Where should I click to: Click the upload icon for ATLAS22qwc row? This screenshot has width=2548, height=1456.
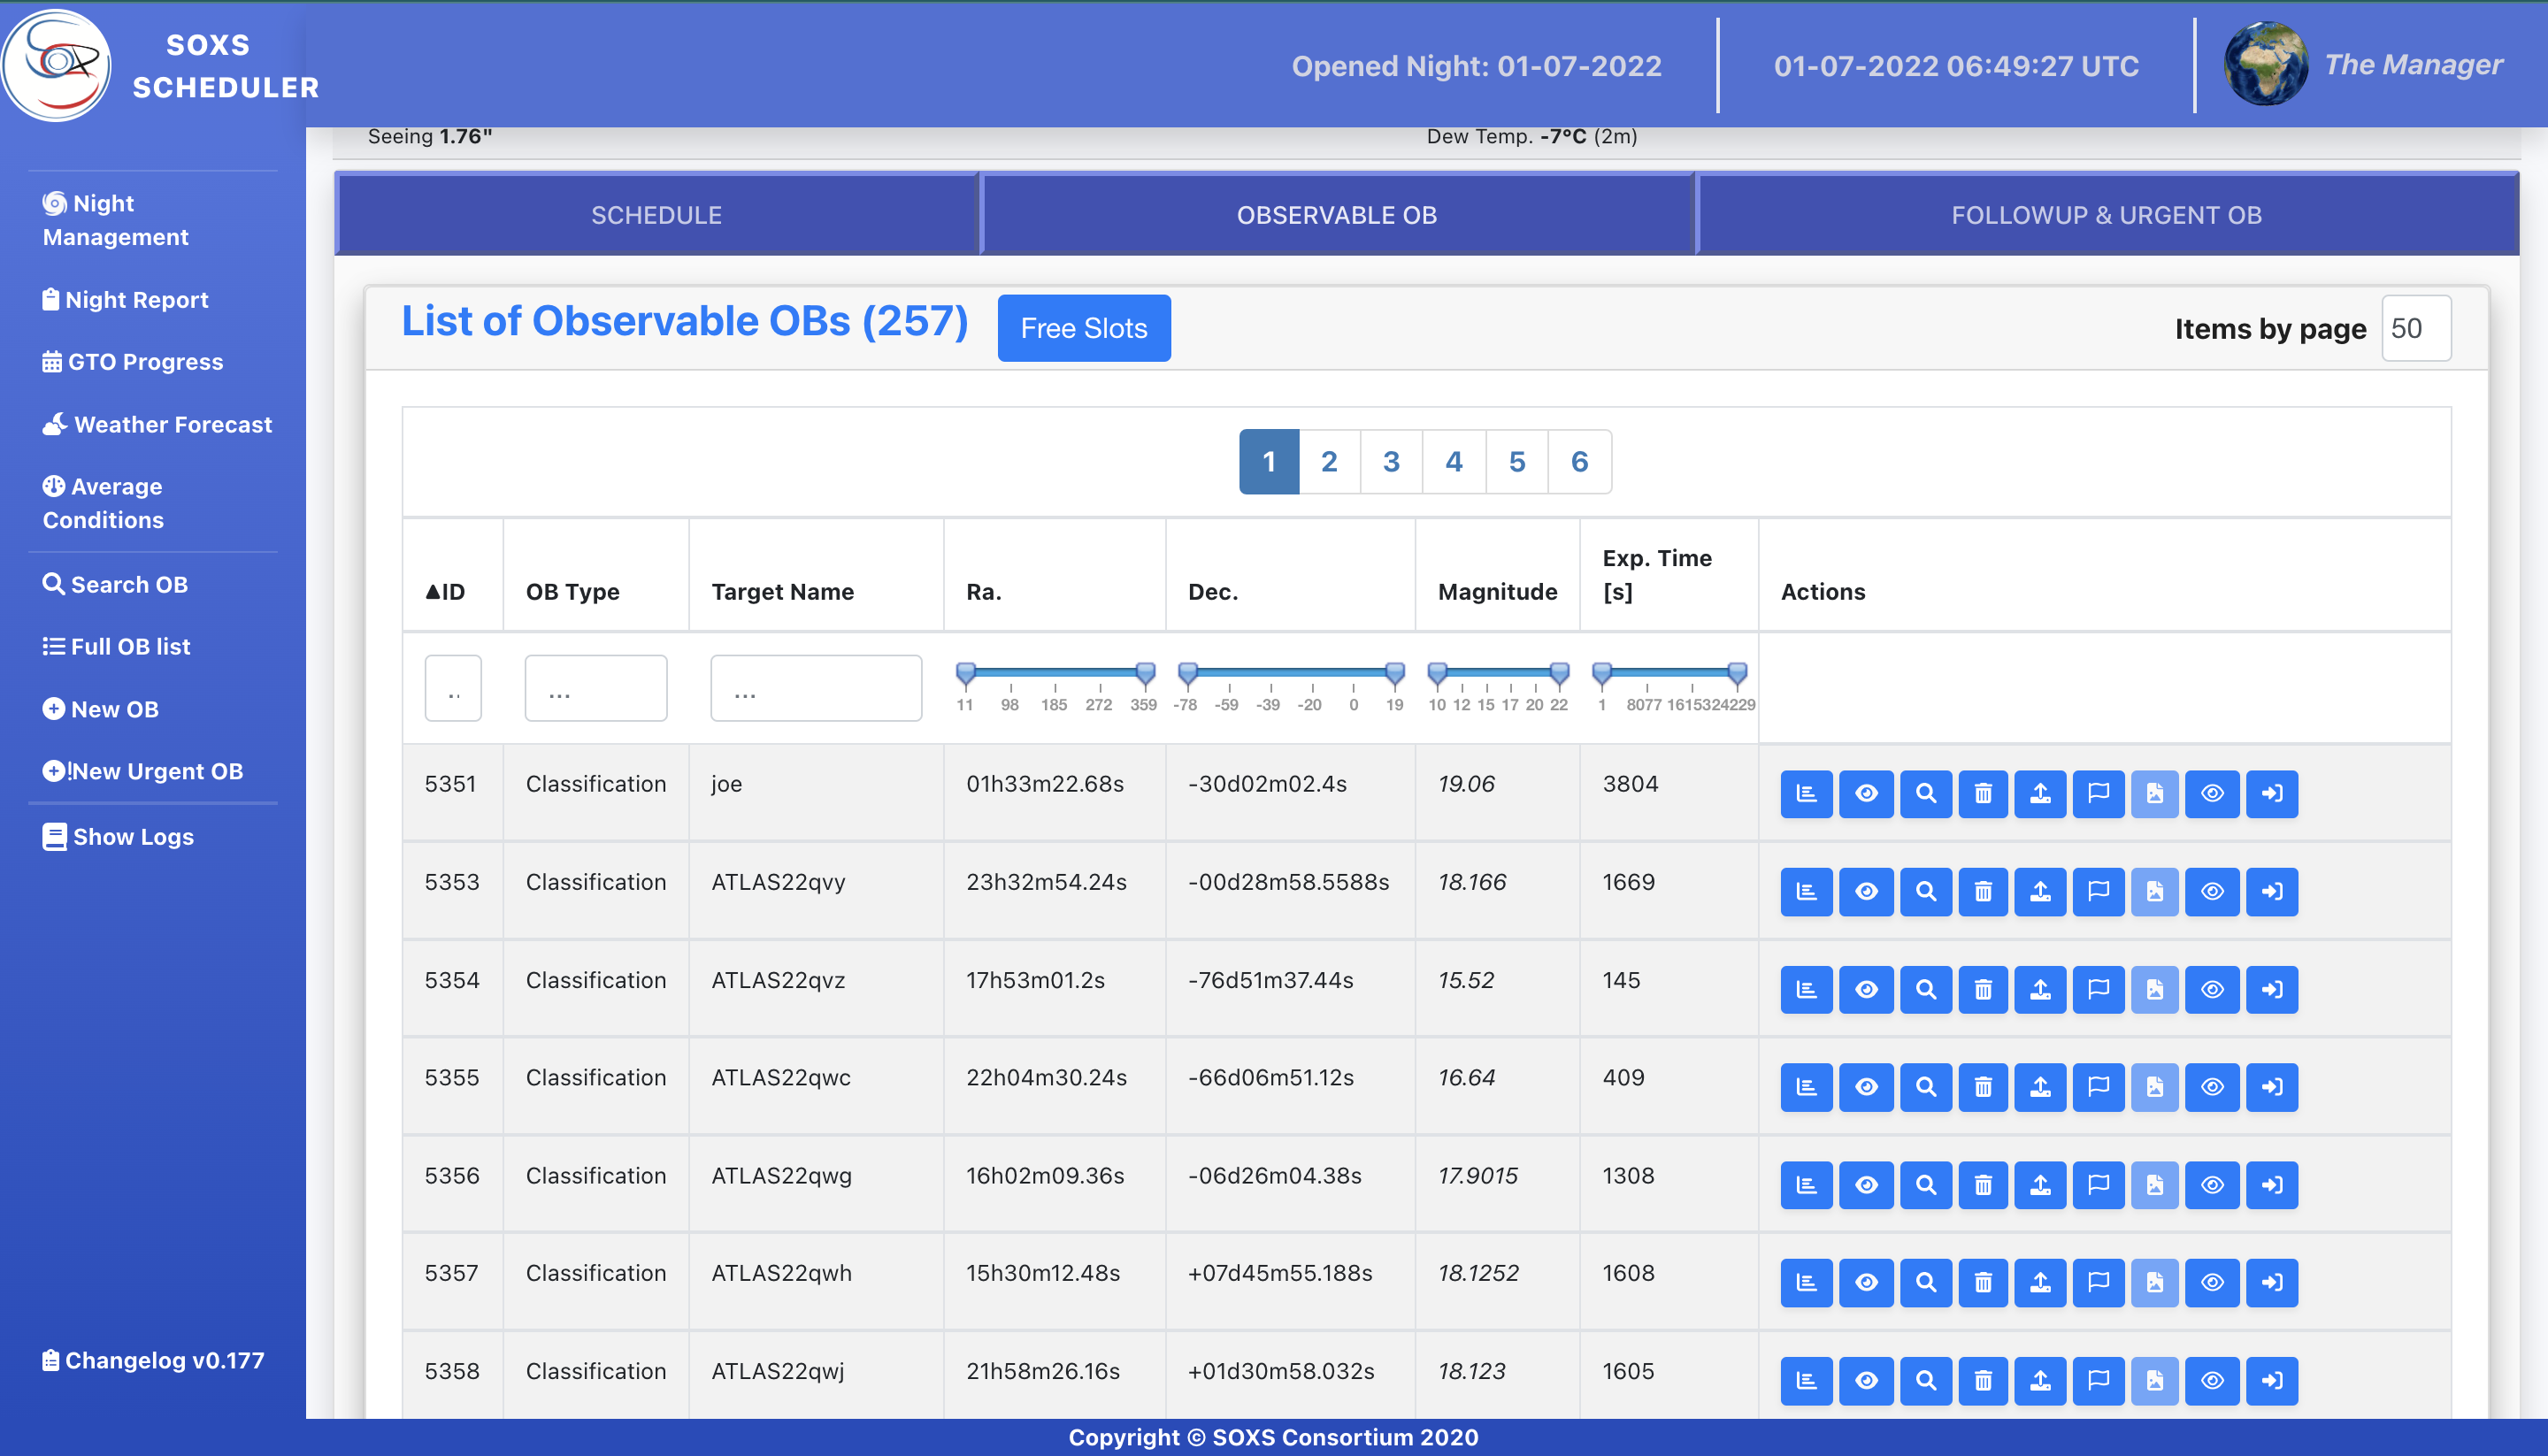click(2040, 1087)
